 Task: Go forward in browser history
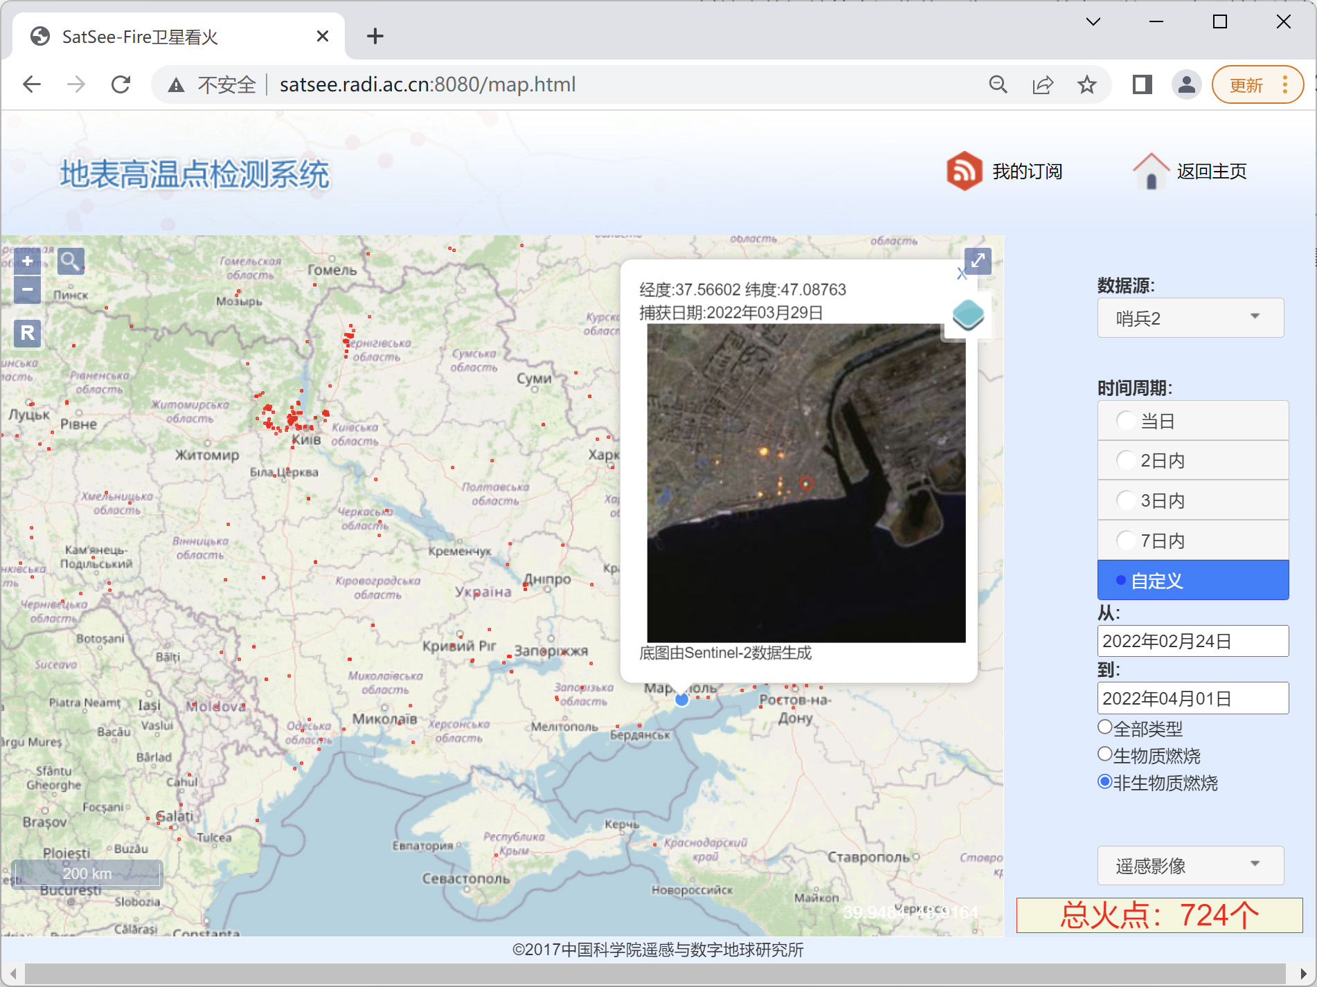(76, 84)
